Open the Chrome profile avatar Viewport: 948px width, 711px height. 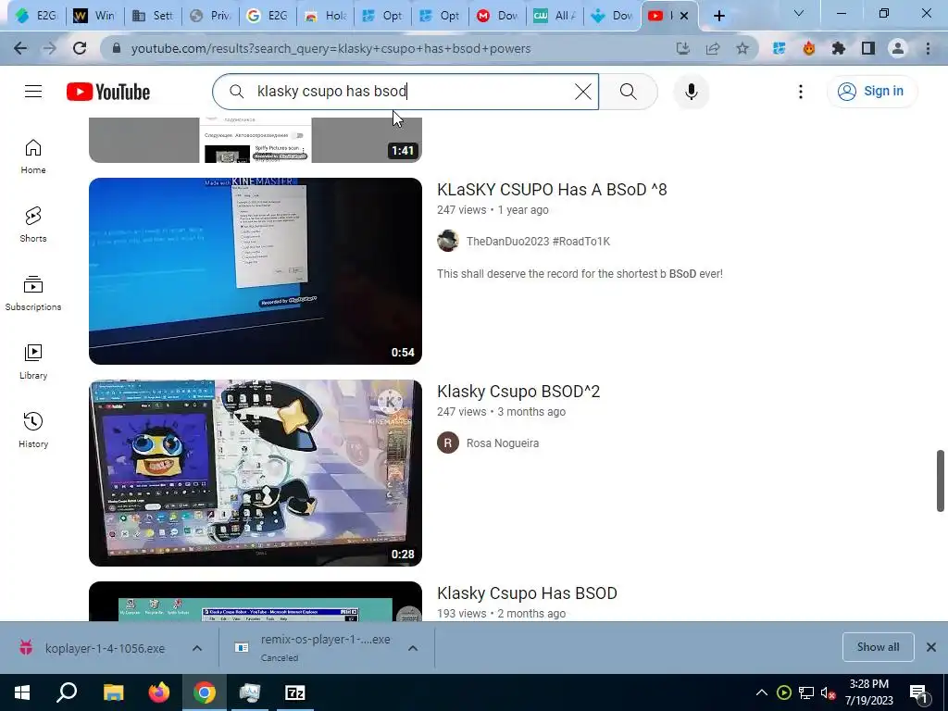[898, 48]
